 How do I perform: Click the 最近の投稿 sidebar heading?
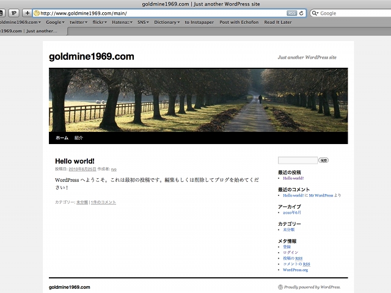(289, 172)
